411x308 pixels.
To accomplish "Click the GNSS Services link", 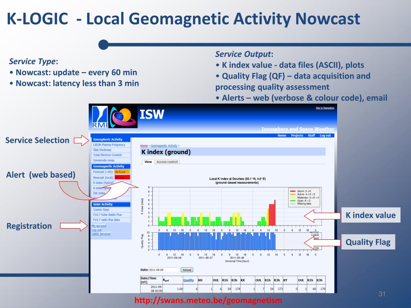I will point(101,234).
